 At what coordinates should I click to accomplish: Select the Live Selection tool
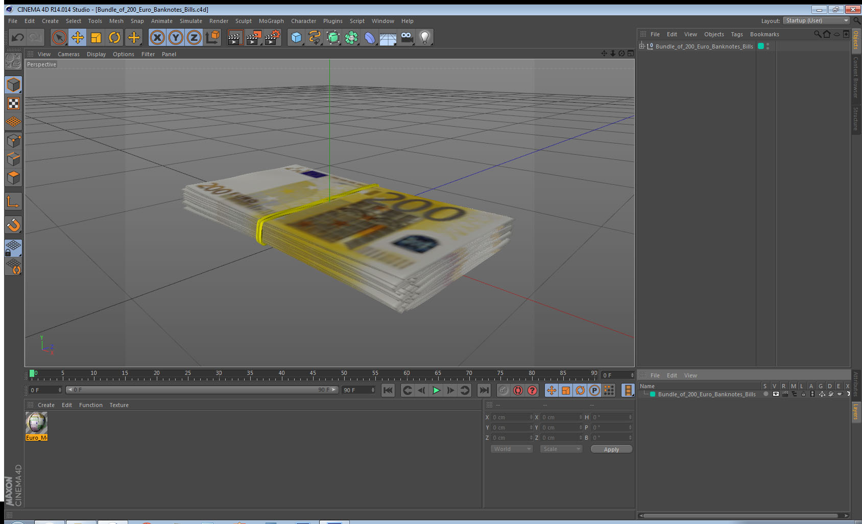click(59, 37)
